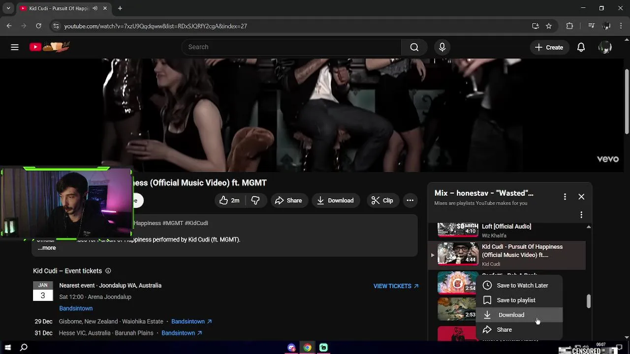The width and height of the screenshot is (630, 354).
Task: Open the YouTube hamburger guide menu
Action: click(x=15, y=47)
